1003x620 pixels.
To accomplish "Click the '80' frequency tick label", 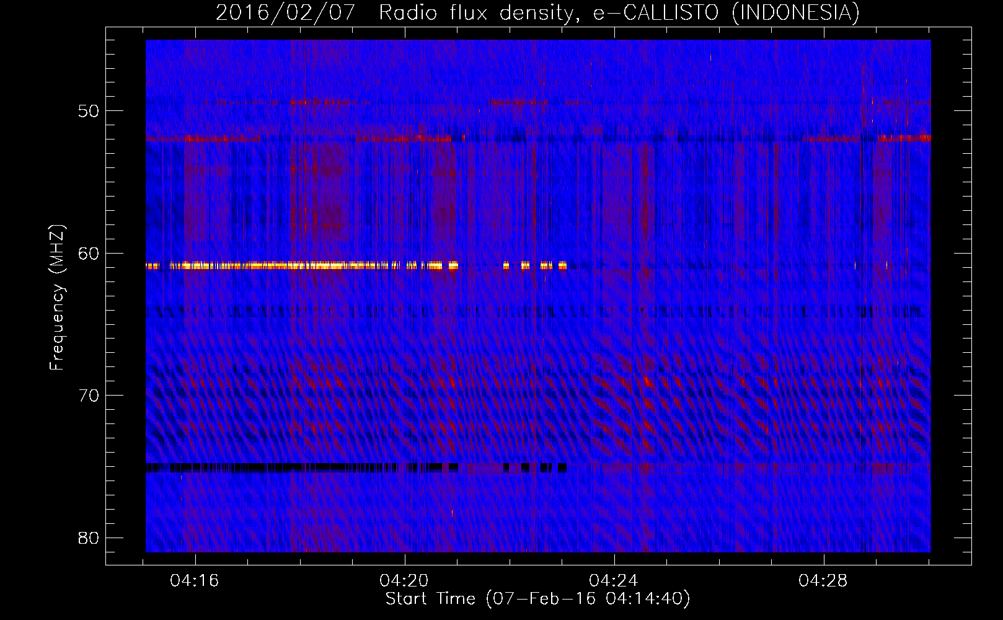I will [x=89, y=538].
